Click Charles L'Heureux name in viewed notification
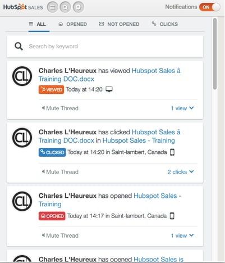Viewport: 225px width, 263px height. point(67,71)
